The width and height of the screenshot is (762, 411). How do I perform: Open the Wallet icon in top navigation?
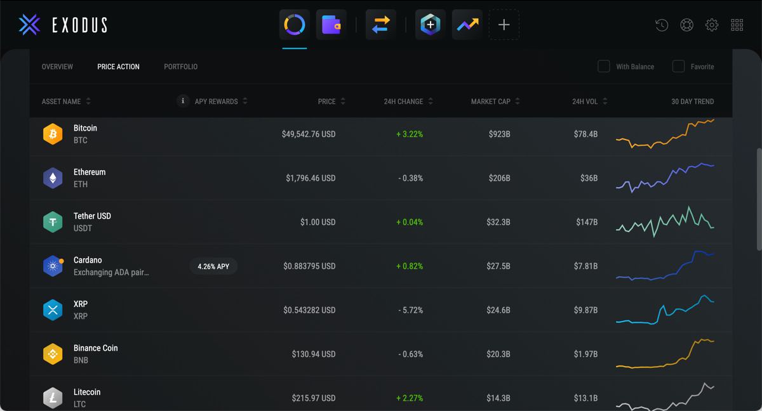(x=331, y=25)
